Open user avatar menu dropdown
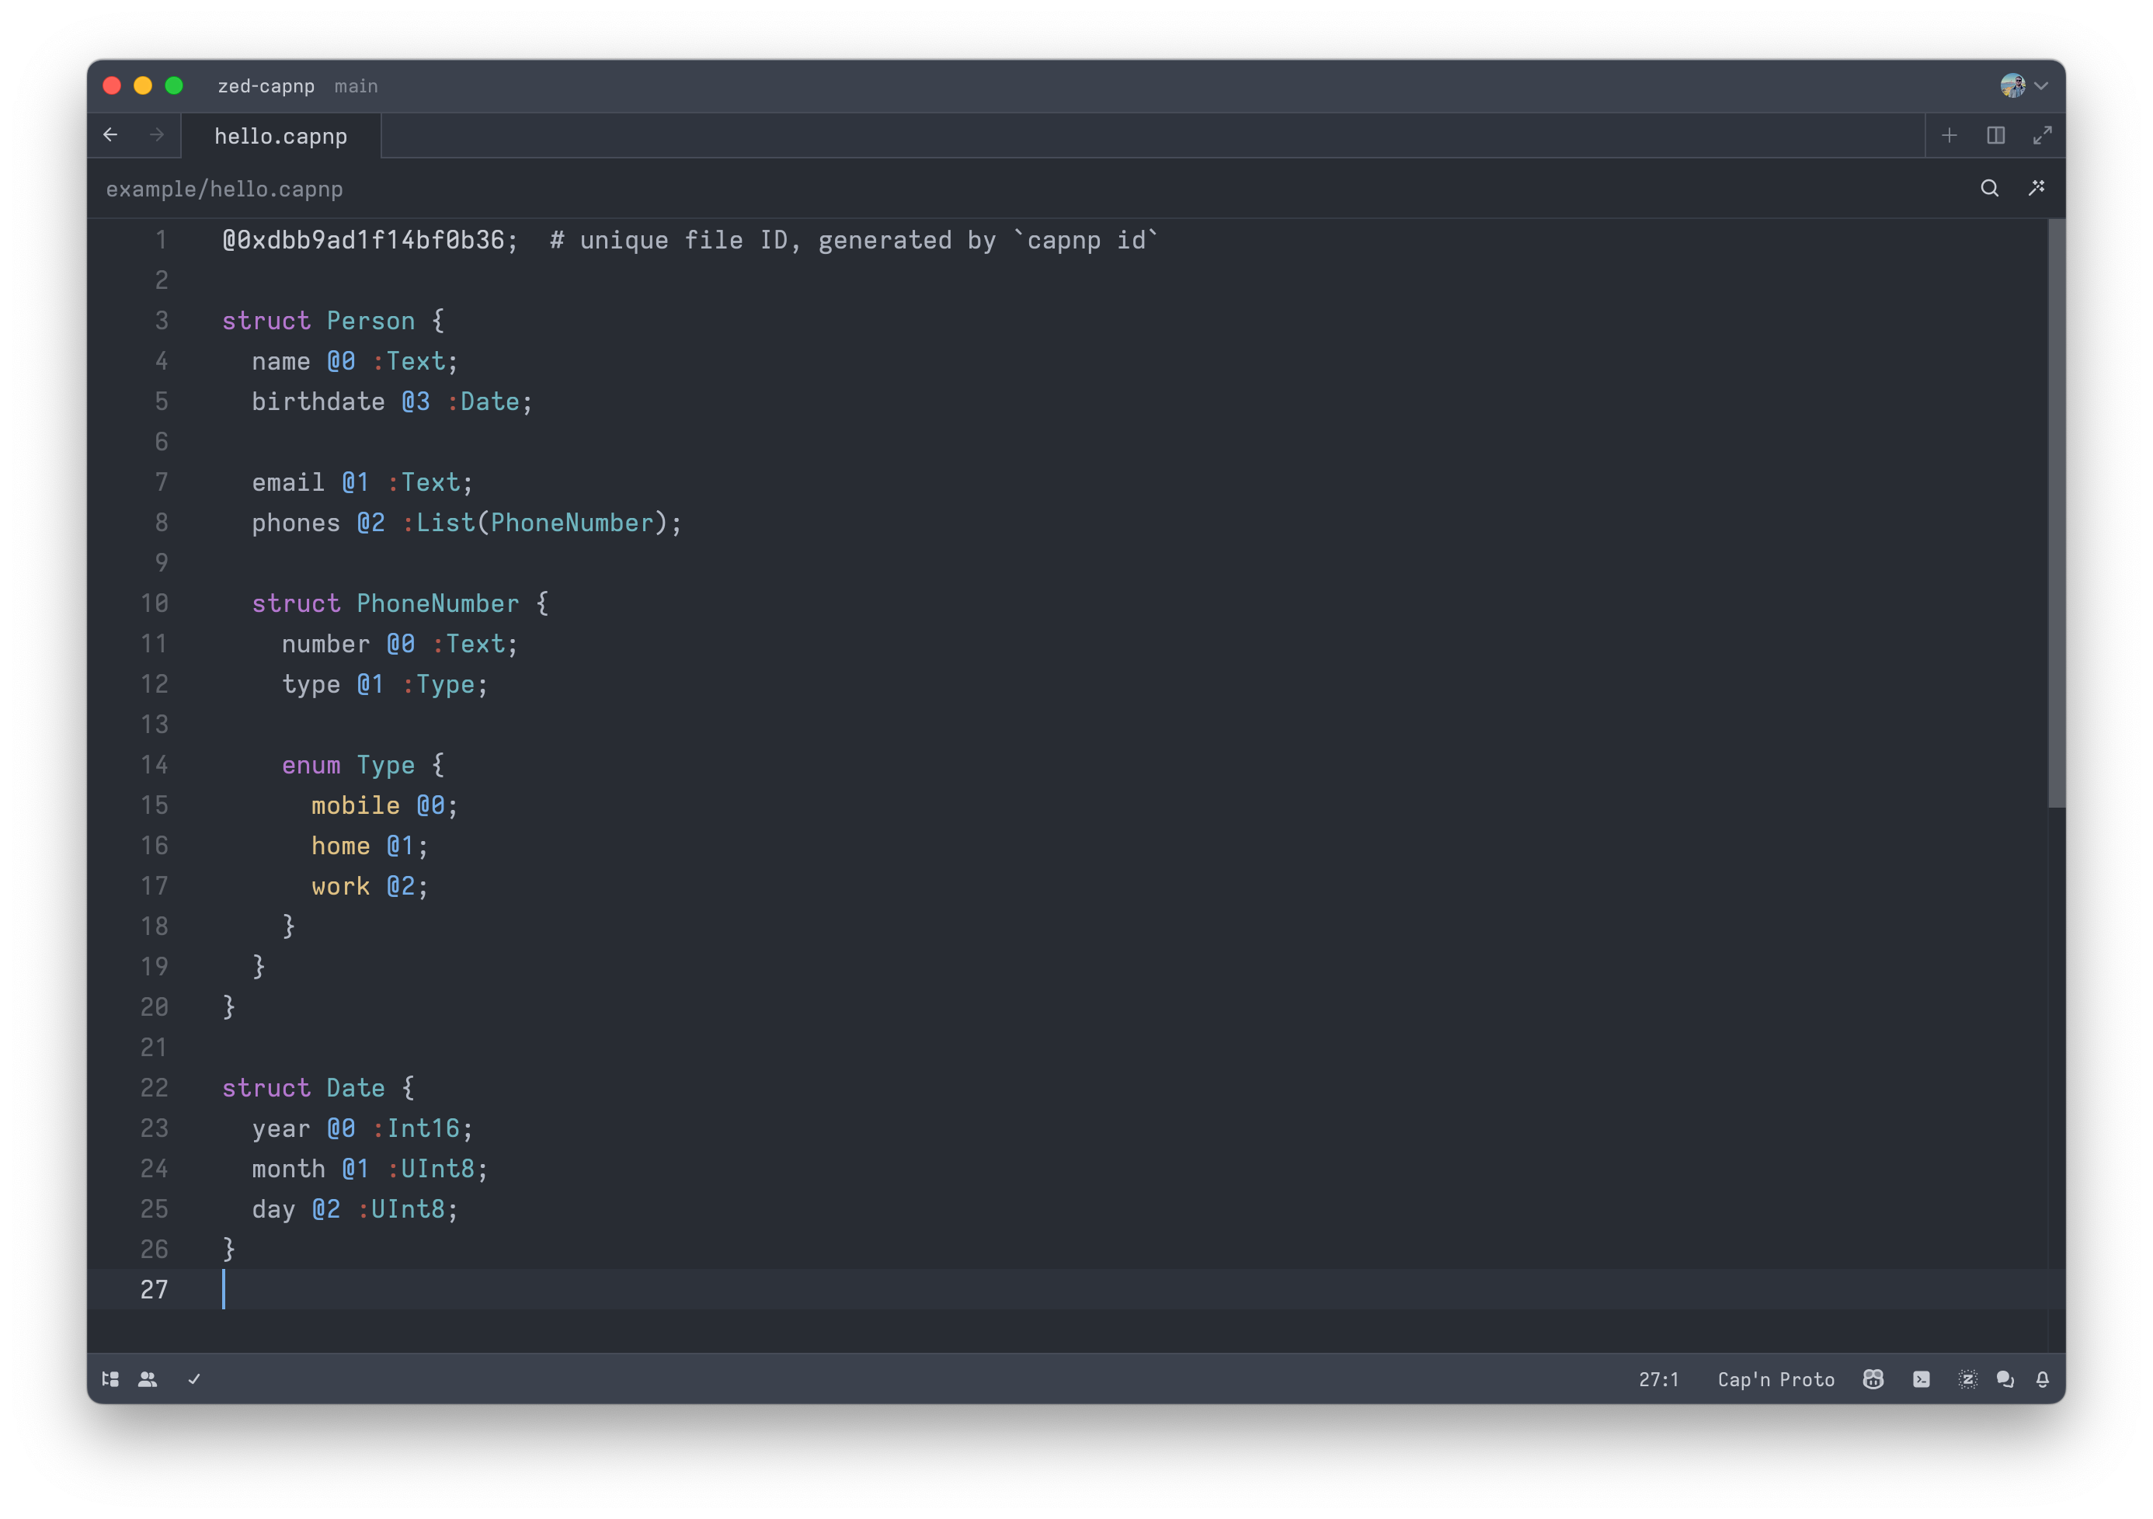This screenshot has height=1519, width=2153. (x=2023, y=85)
